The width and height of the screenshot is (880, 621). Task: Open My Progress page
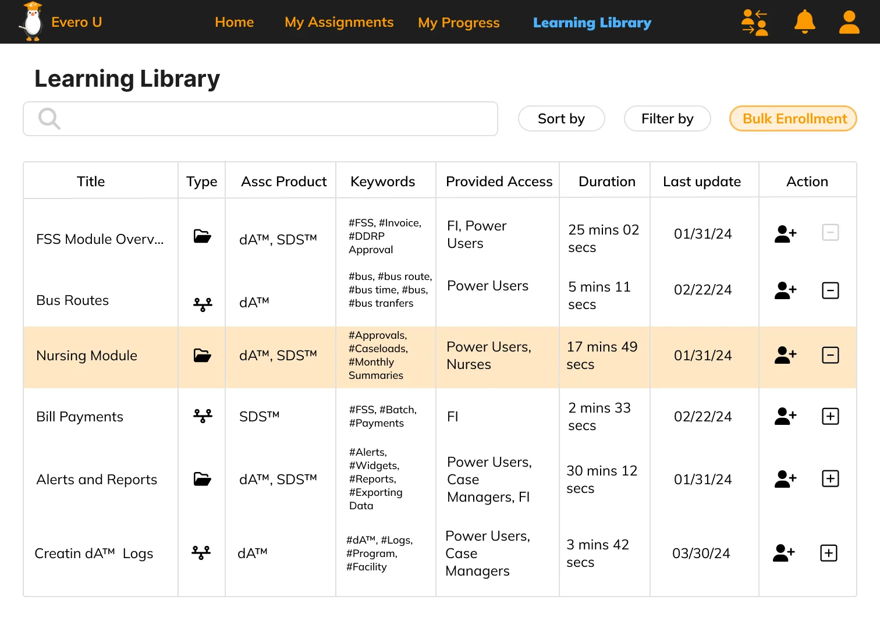point(459,23)
